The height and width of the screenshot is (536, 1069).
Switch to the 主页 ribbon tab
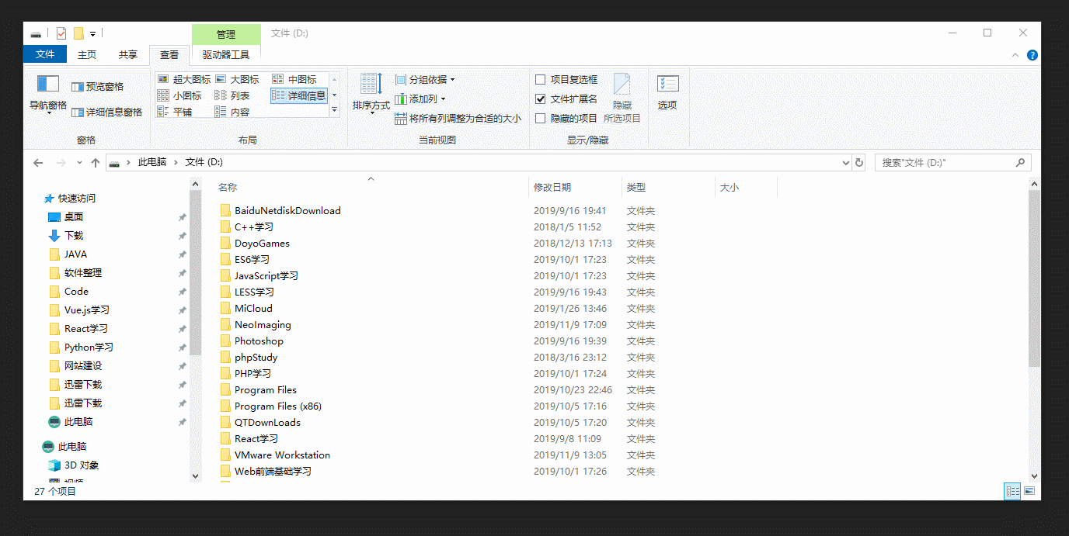[86, 54]
